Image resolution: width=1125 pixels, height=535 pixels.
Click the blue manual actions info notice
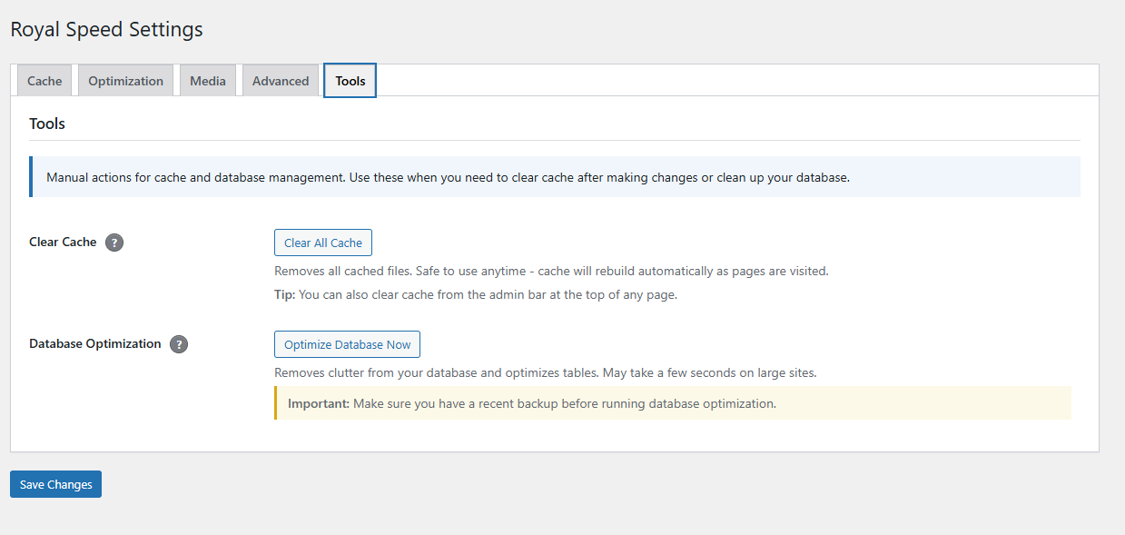tap(554, 176)
